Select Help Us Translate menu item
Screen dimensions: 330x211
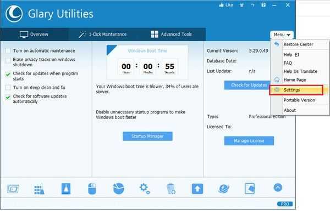300,71
